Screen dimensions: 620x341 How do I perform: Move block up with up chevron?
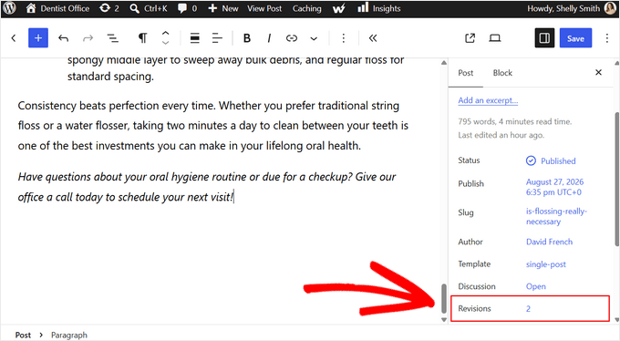166,33
